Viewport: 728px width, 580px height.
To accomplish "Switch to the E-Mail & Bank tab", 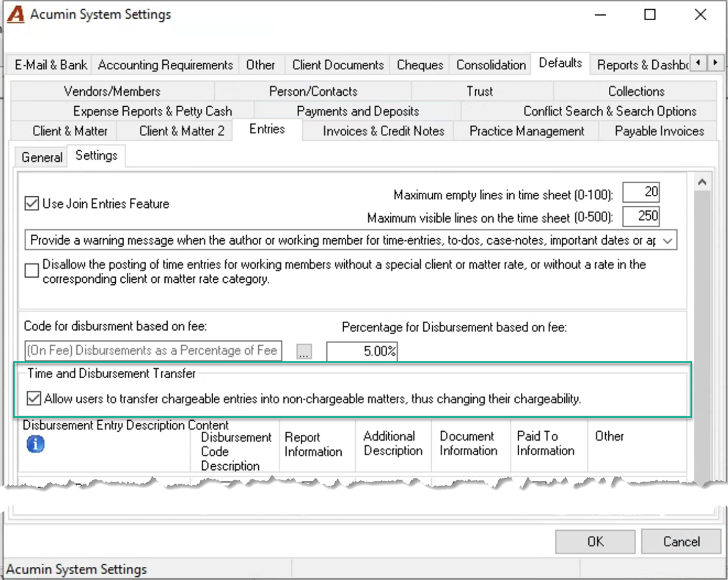I will pos(50,65).
